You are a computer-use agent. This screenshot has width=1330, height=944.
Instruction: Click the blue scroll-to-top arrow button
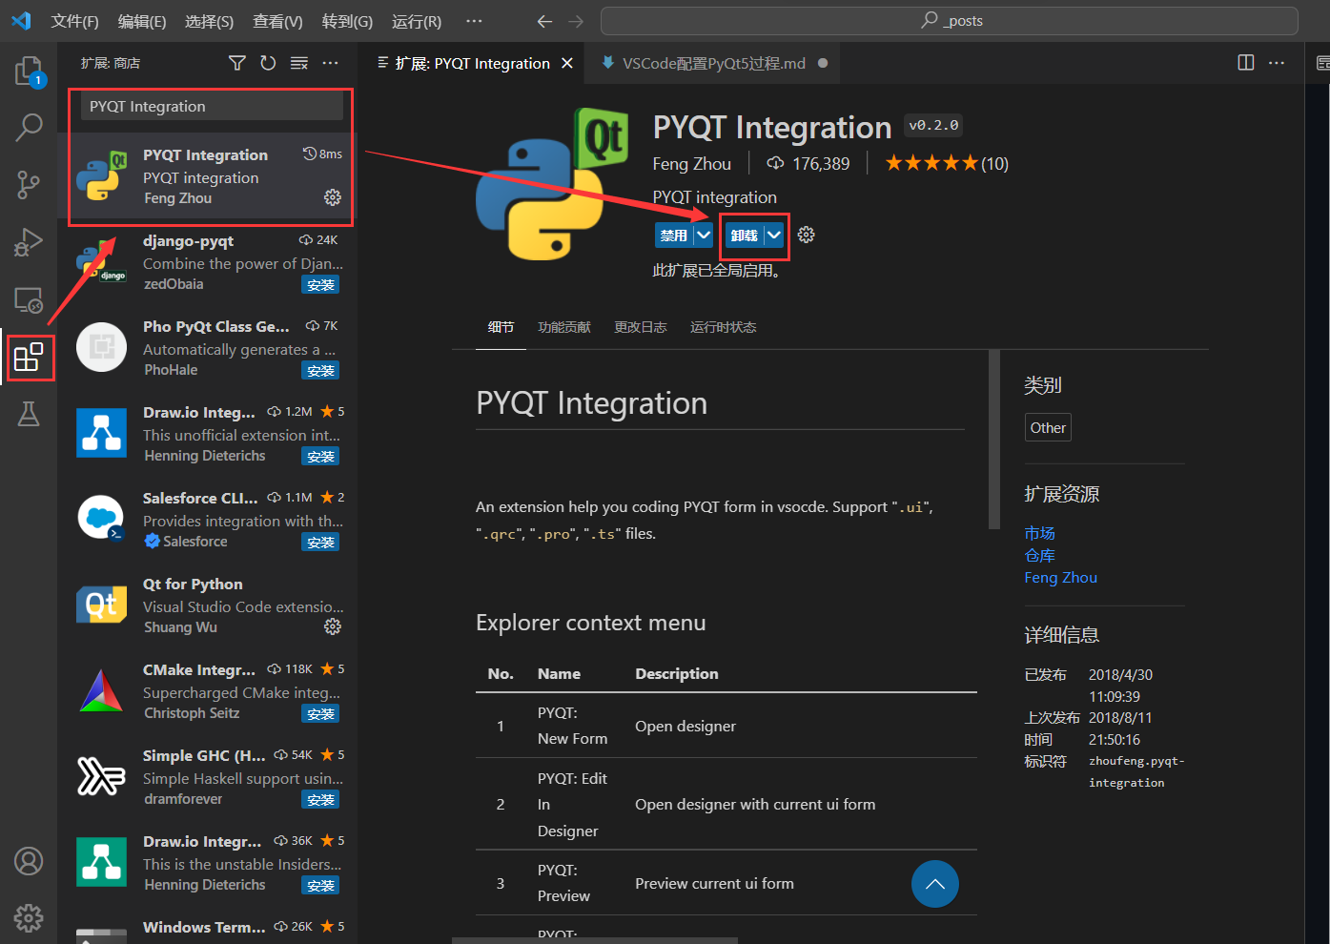click(x=934, y=884)
